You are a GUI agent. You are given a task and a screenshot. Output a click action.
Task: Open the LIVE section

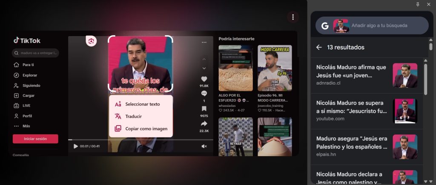click(22, 105)
